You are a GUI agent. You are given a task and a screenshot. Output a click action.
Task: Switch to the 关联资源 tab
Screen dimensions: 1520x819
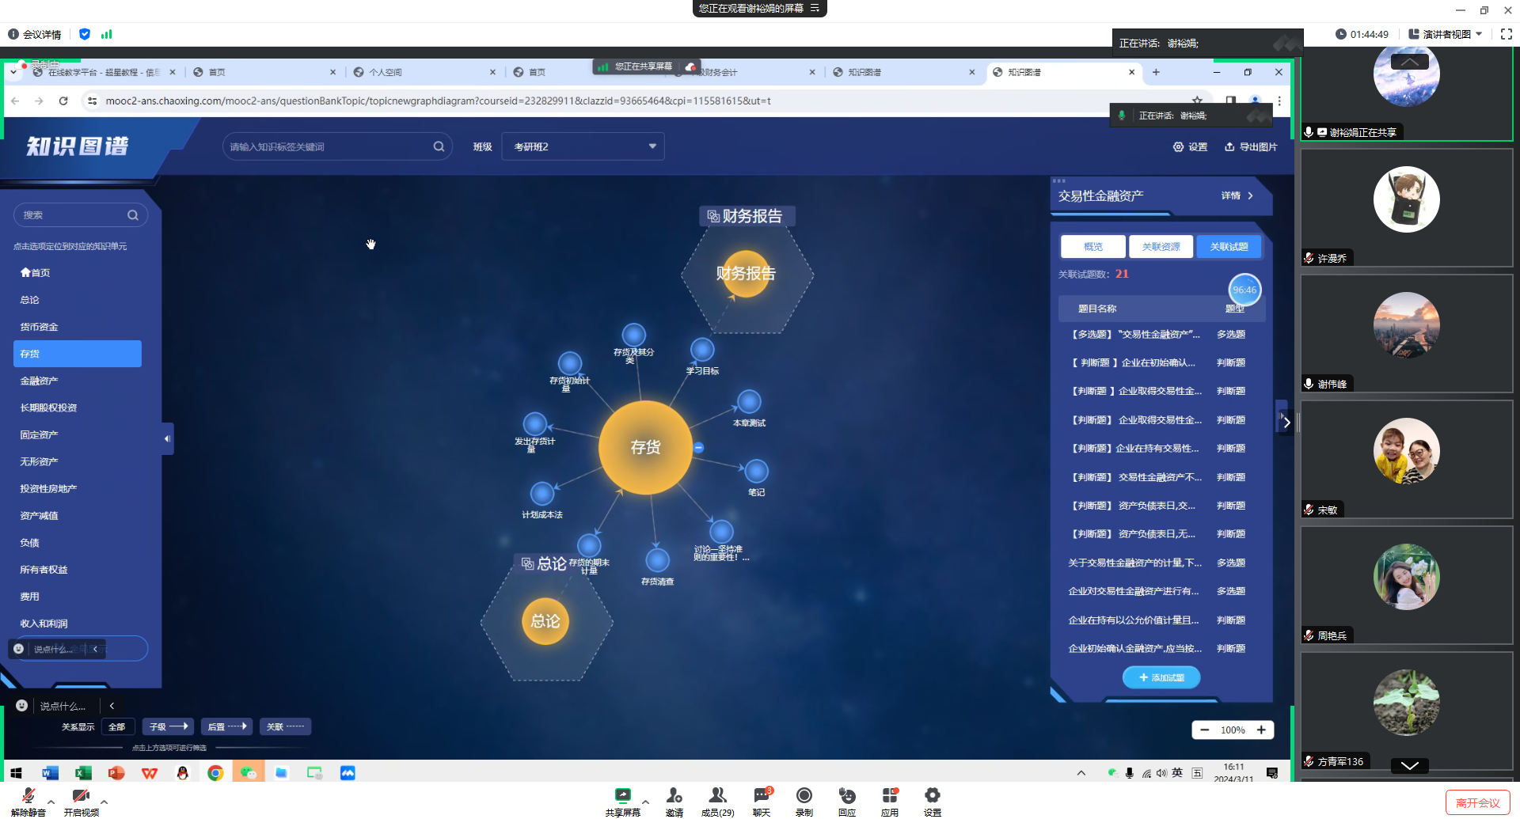1161,246
